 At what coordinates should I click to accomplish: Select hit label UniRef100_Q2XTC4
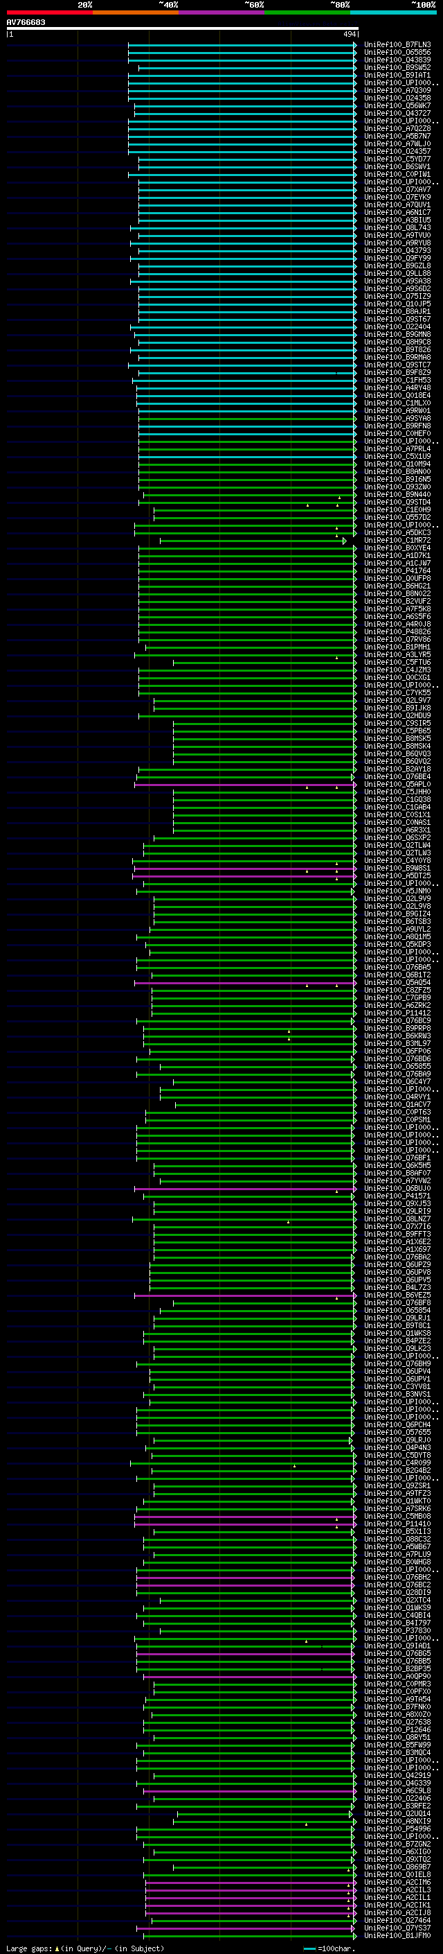pos(397,1600)
